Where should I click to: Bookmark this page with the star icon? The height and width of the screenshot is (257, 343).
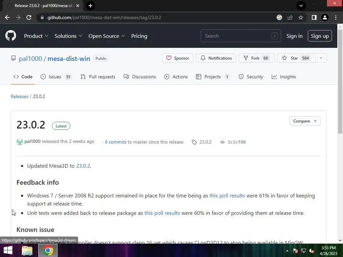tap(301, 17)
